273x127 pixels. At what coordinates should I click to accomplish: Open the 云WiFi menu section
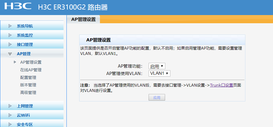tap(32, 115)
